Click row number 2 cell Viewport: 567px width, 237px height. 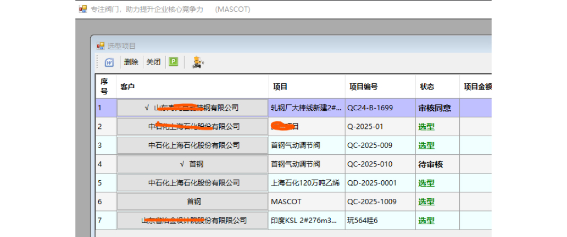pyautogui.click(x=106, y=126)
